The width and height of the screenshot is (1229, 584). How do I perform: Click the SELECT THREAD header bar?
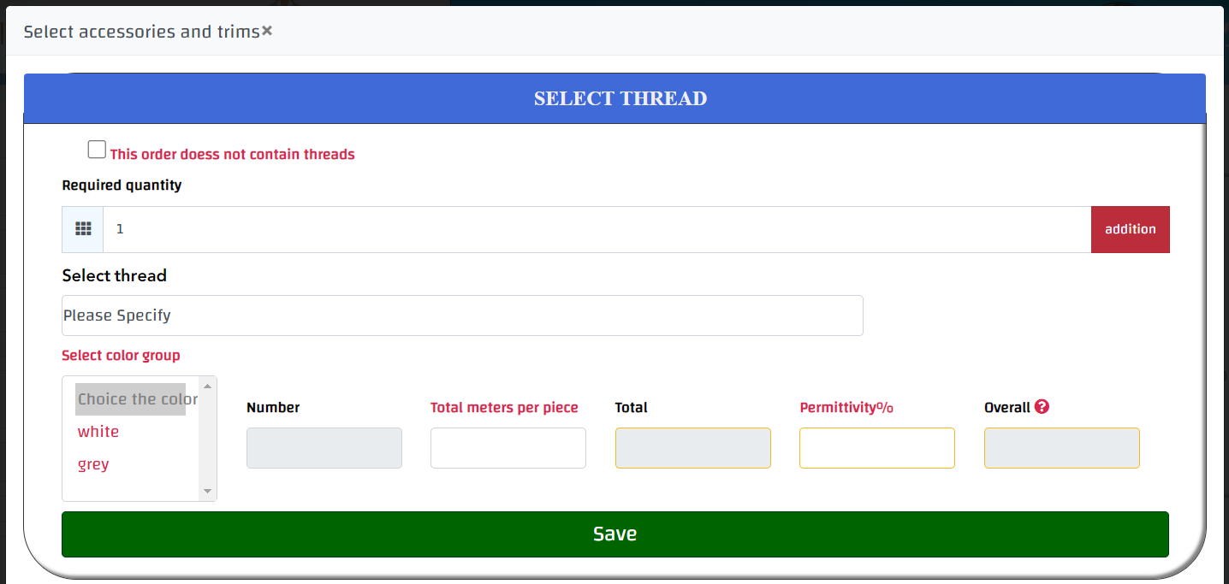[614, 98]
